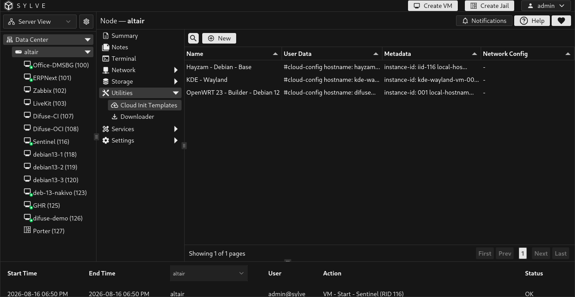This screenshot has height=297, width=575.
Task: Click the Create Jail button
Action: click(x=490, y=6)
